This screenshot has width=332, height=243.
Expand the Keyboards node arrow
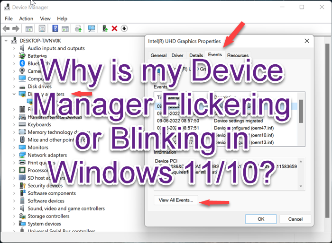pos(14,124)
